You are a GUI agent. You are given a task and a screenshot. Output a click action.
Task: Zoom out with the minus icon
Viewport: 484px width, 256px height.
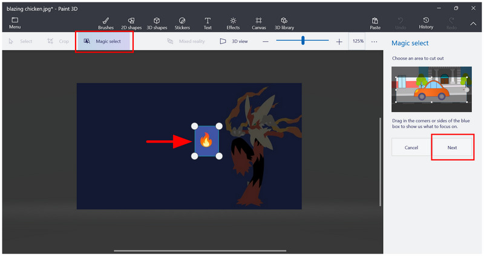pyautogui.click(x=266, y=42)
